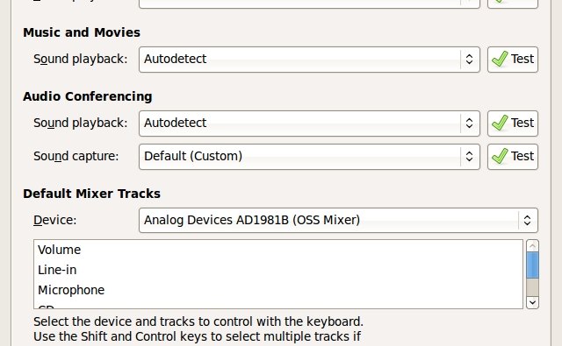
Task: Click the scrollbar down arrow of mixer tracks list
Action: coord(532,302)
